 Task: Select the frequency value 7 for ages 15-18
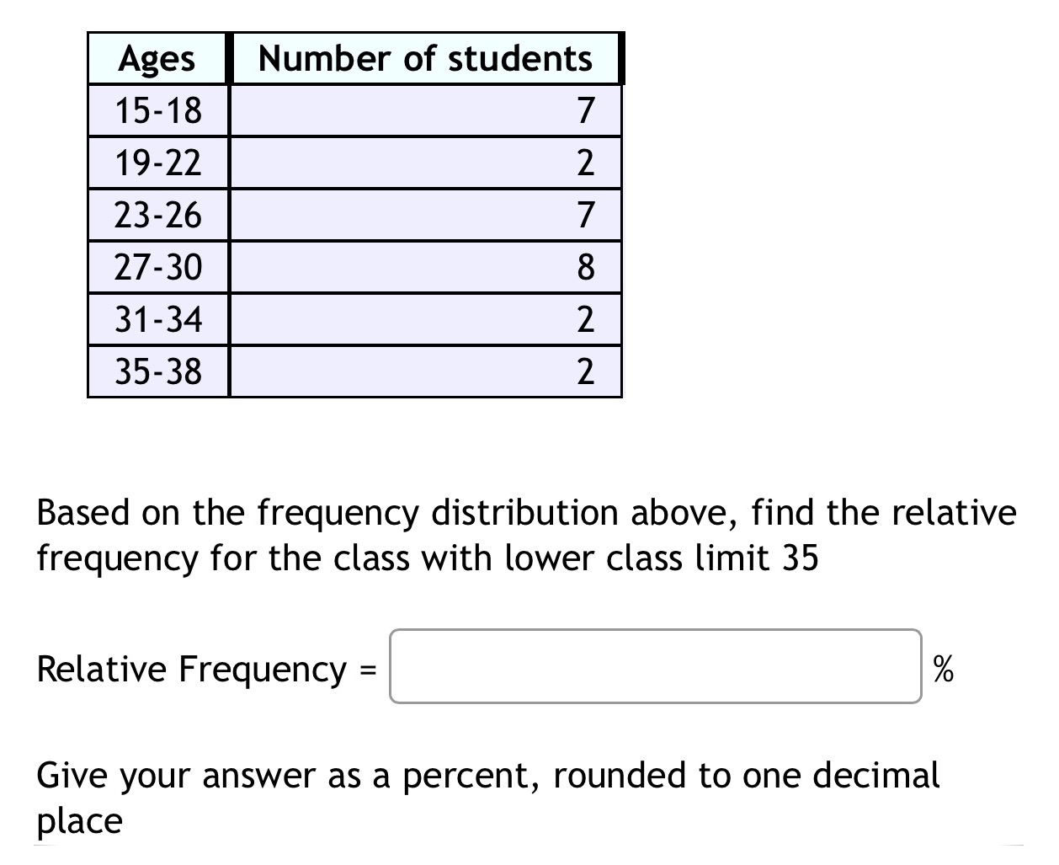(585, 109)
